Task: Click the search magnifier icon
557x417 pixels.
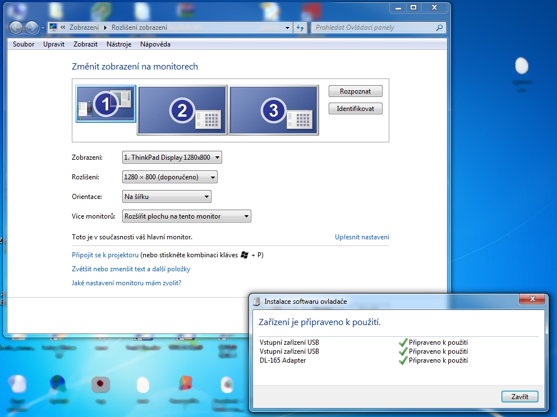Action: 439,27
